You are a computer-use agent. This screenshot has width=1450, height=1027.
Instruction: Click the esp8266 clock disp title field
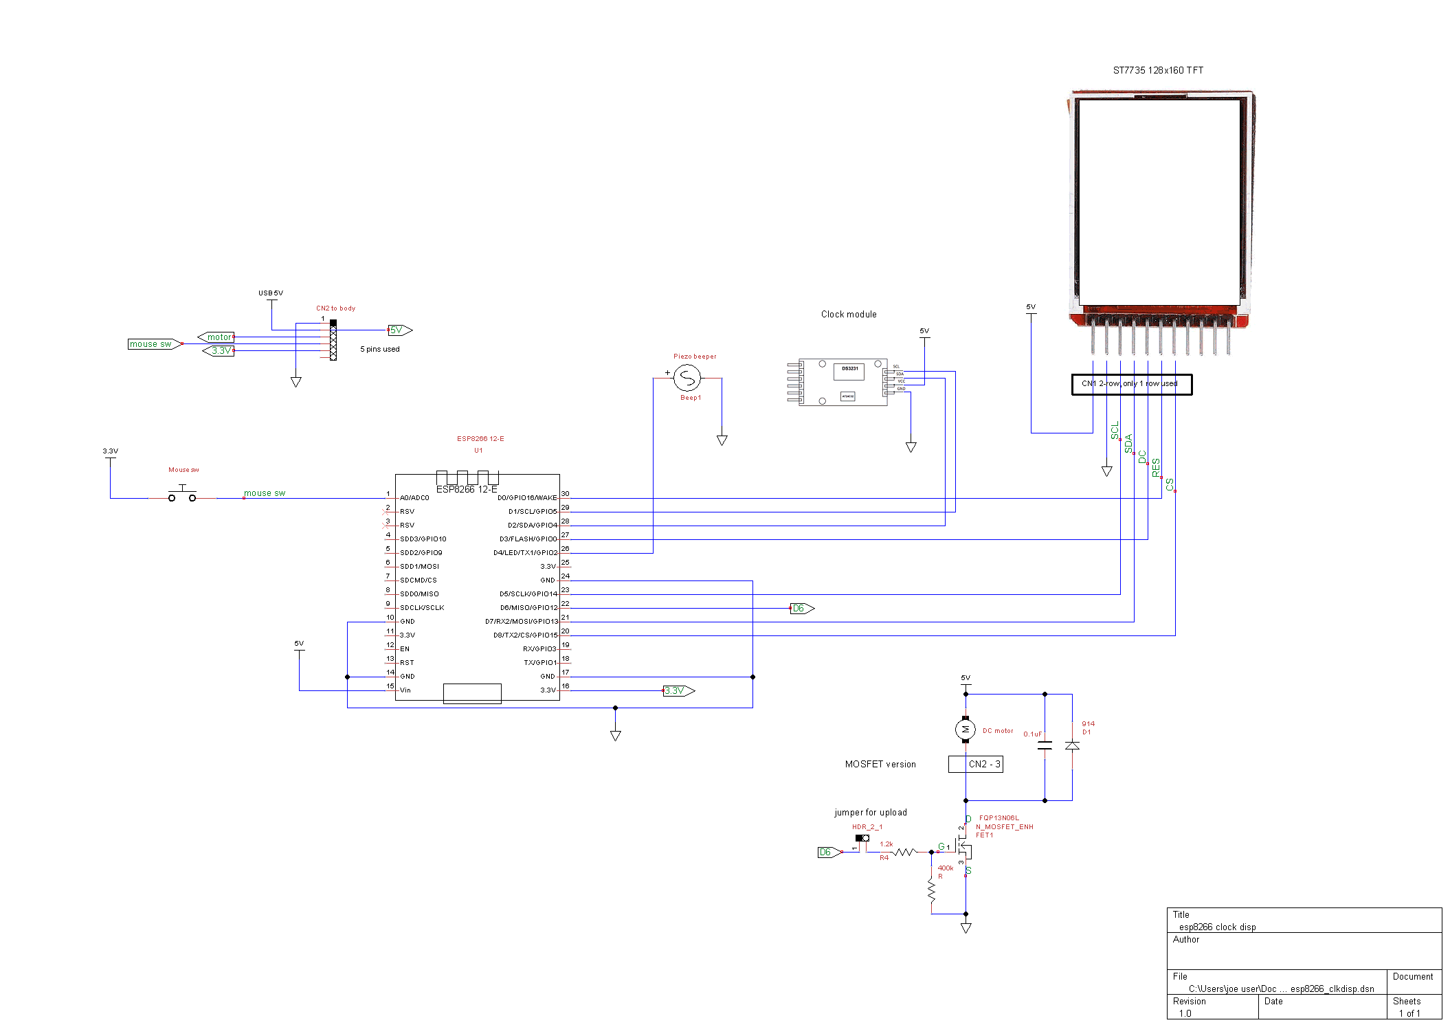1217,927
